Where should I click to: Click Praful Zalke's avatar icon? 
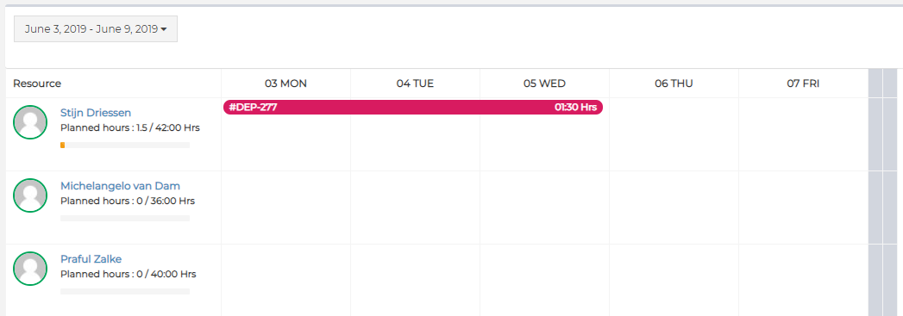pyautogui.click(x=30, y=269)
